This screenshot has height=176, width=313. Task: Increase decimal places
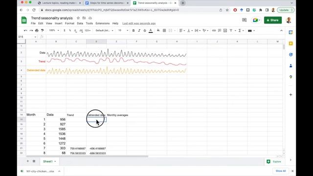(81, 30)
